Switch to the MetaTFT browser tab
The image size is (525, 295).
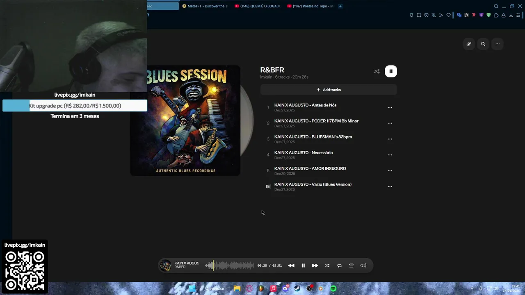click(205, 6)
